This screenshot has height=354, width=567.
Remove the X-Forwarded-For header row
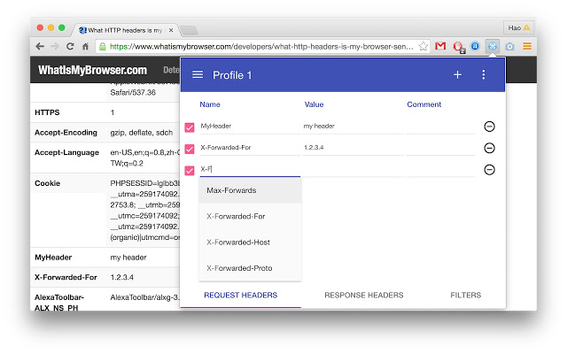489,148
